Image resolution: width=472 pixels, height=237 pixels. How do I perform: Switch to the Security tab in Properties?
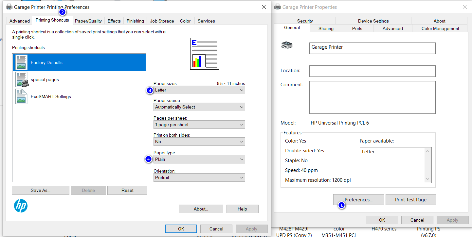[x=305, y=21]
